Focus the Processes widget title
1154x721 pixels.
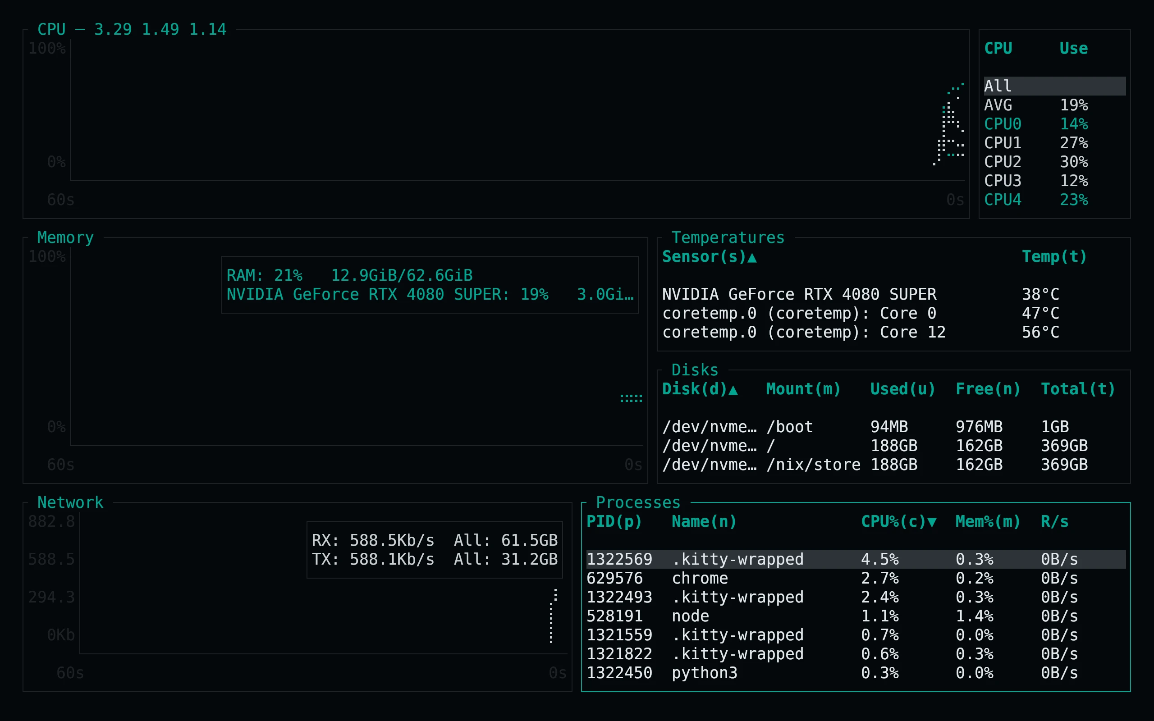coord(638,502)
